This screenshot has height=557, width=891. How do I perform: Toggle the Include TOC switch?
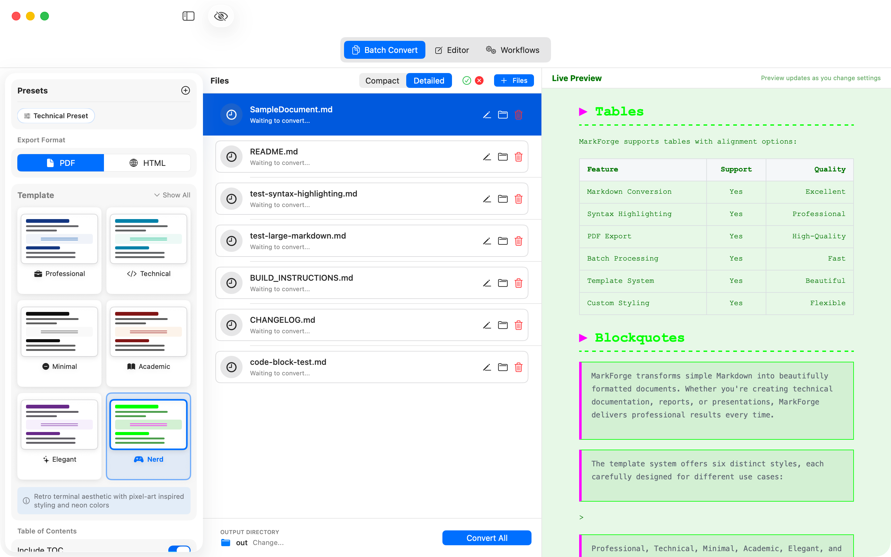coord(179,549)
